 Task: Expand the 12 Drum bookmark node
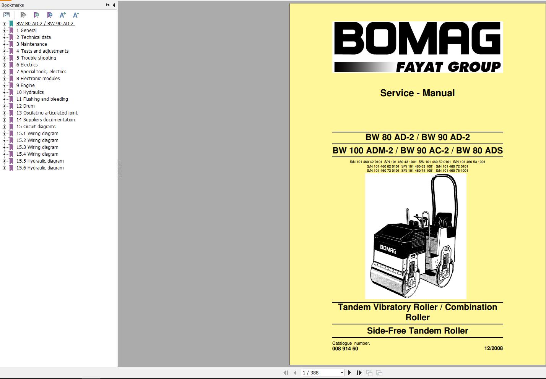coord(5,106)
